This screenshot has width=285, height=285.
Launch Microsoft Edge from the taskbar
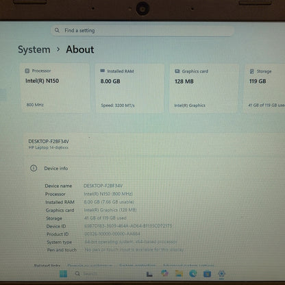point(193,273)
